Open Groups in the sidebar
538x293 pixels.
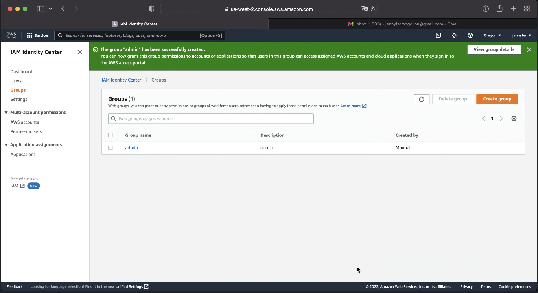tap(18, 90)
